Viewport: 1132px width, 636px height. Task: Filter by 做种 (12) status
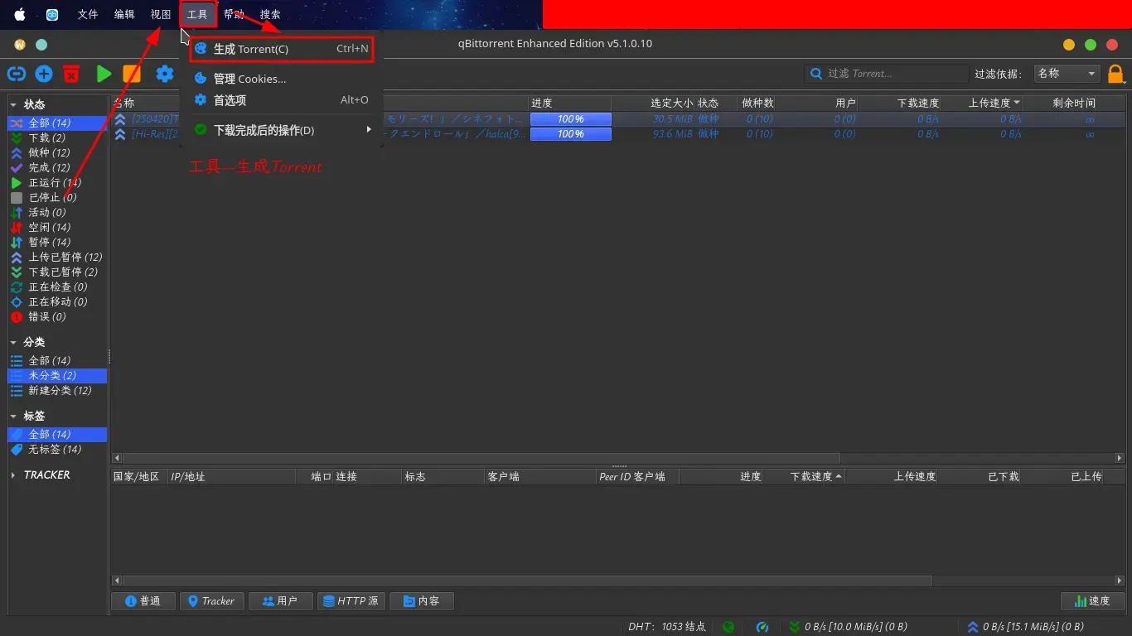pyautogui.click(x=49, y=152)
